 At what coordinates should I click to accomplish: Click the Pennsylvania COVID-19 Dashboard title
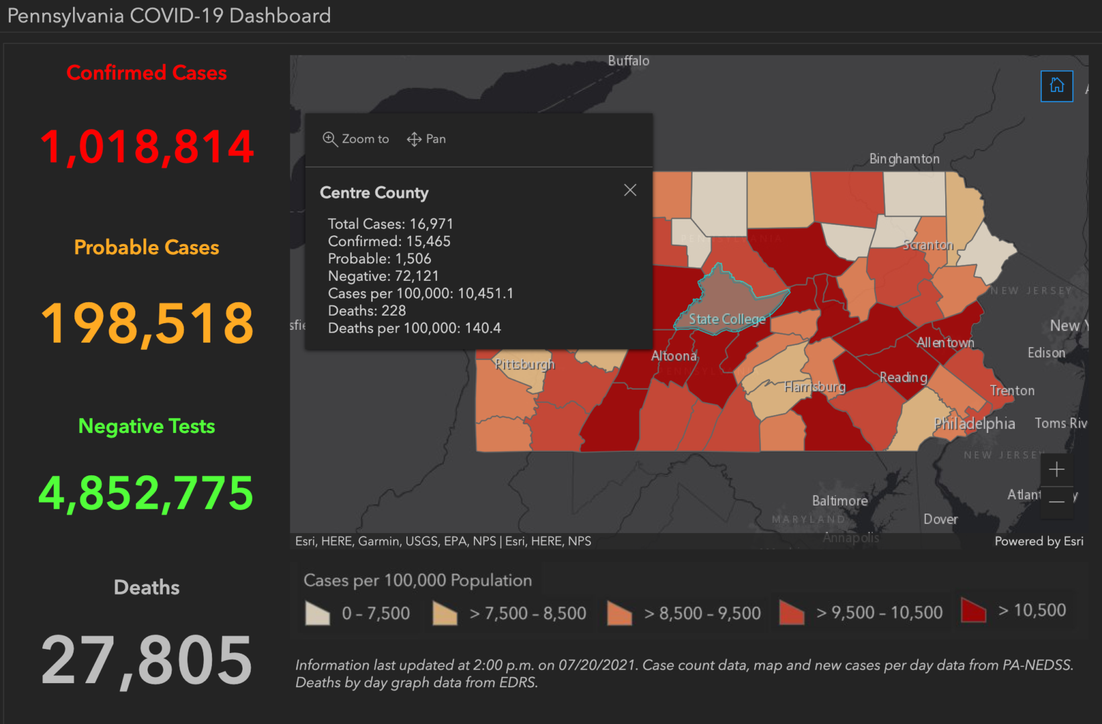pos(168,15)
